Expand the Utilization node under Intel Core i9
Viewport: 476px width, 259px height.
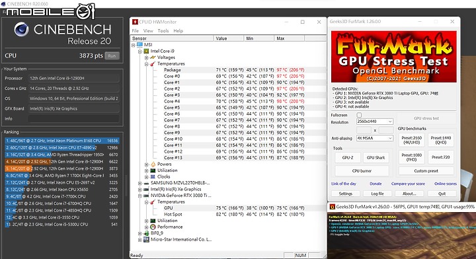(x=146, y=170)
